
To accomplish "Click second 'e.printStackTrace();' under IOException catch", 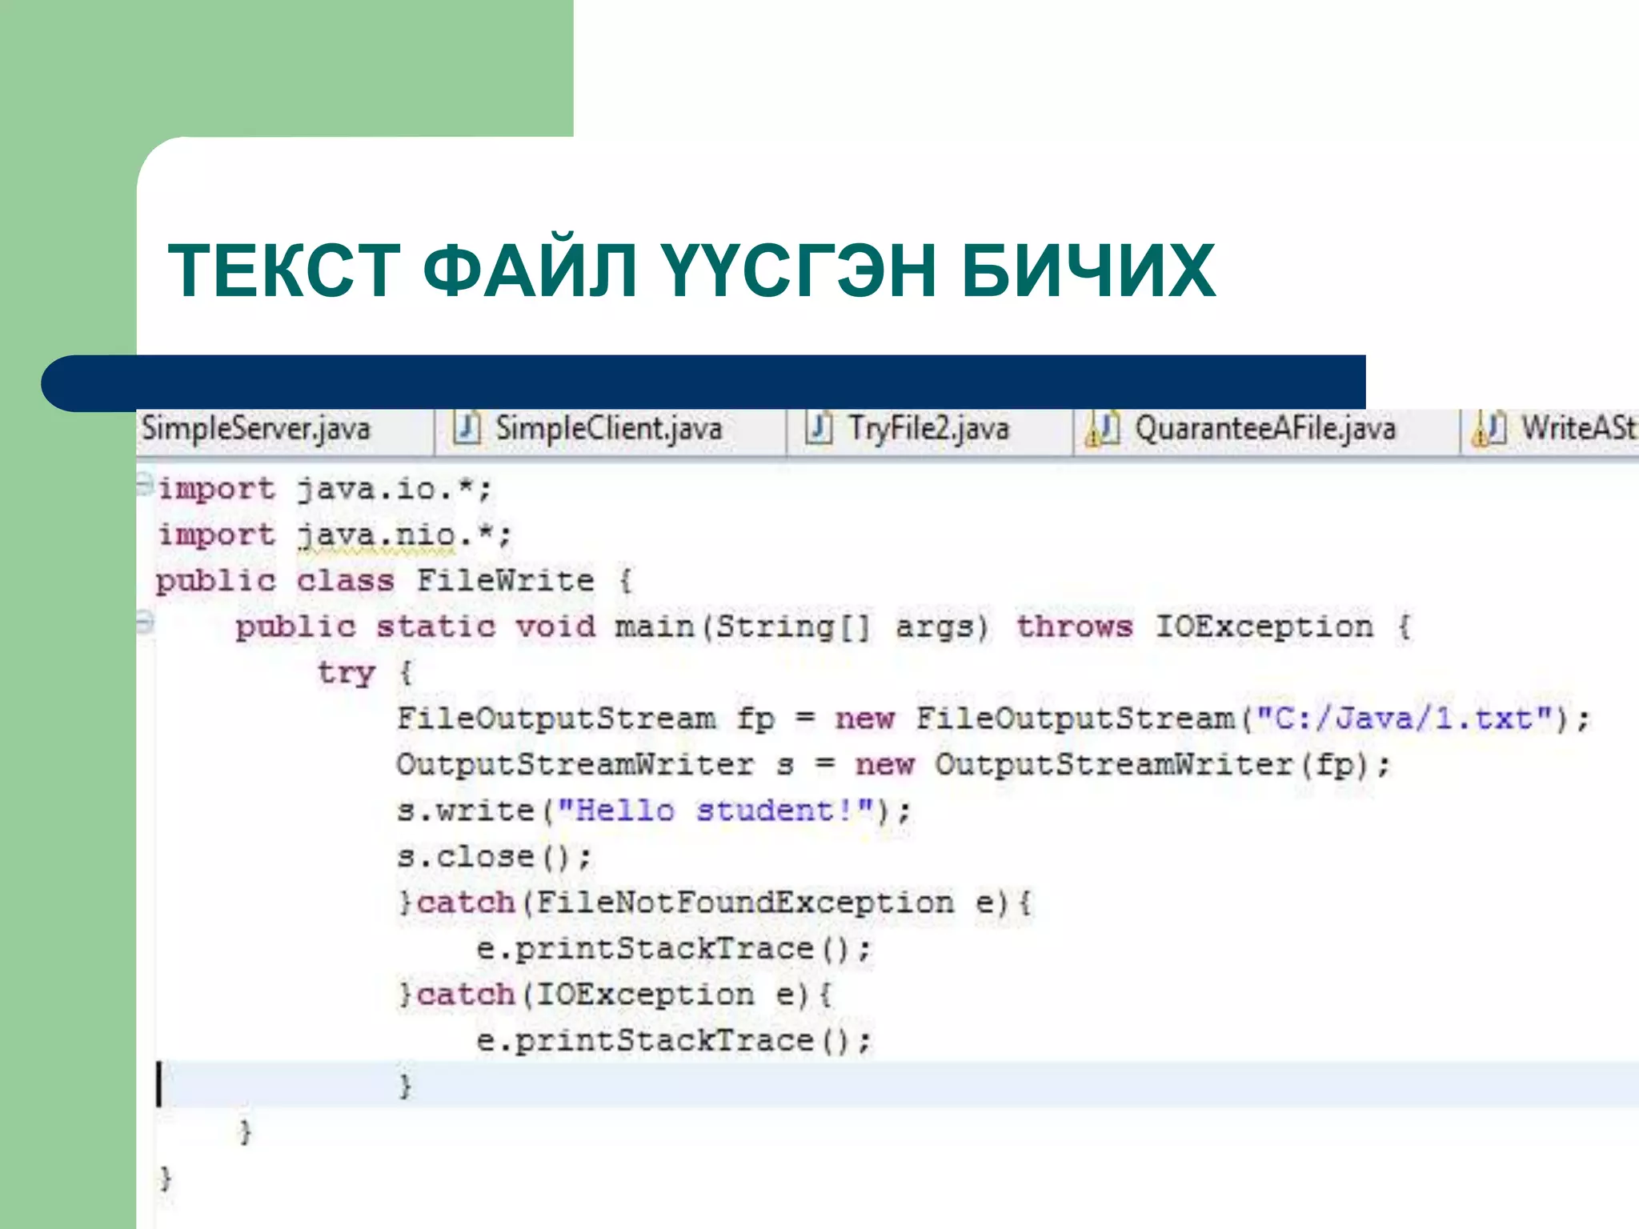I will tap(673, 1041).
